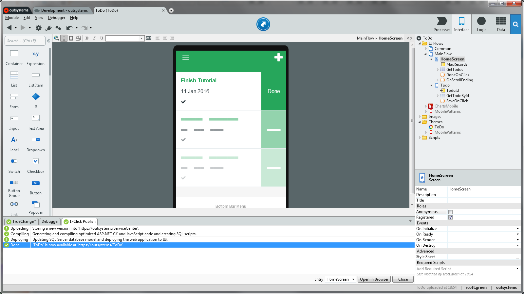Screen dimensions: 524x294
Task: Click the search magnifier in top right toolbar
Action: coord(515,24)
